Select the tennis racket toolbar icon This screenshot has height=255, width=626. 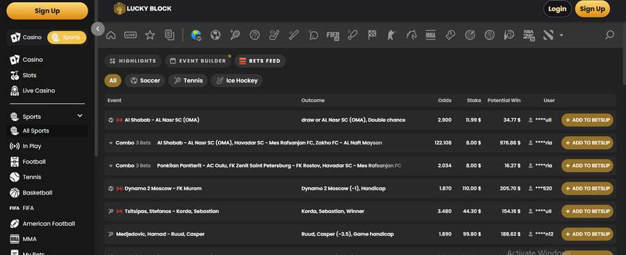(235, 35)
